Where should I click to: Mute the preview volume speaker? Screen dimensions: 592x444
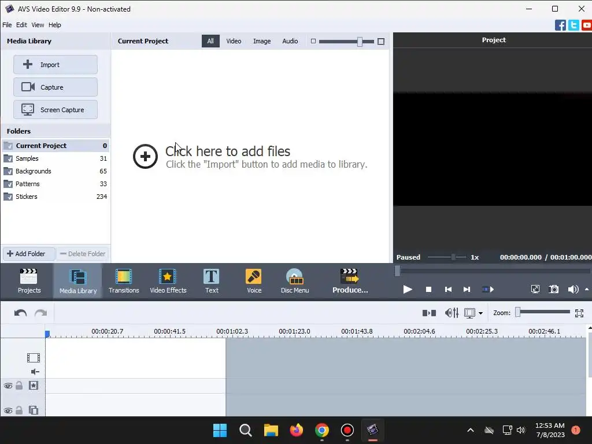click(573, 290)
